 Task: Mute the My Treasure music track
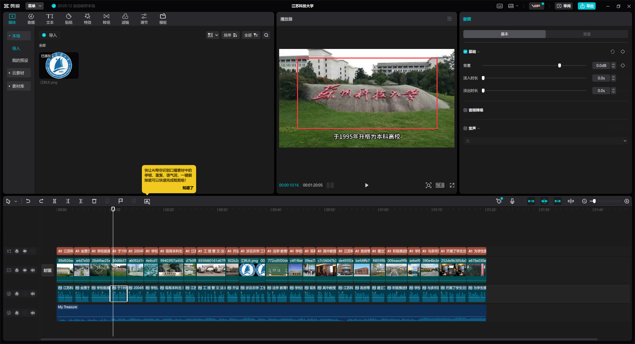pyautogui.click(x=33, y=313)
